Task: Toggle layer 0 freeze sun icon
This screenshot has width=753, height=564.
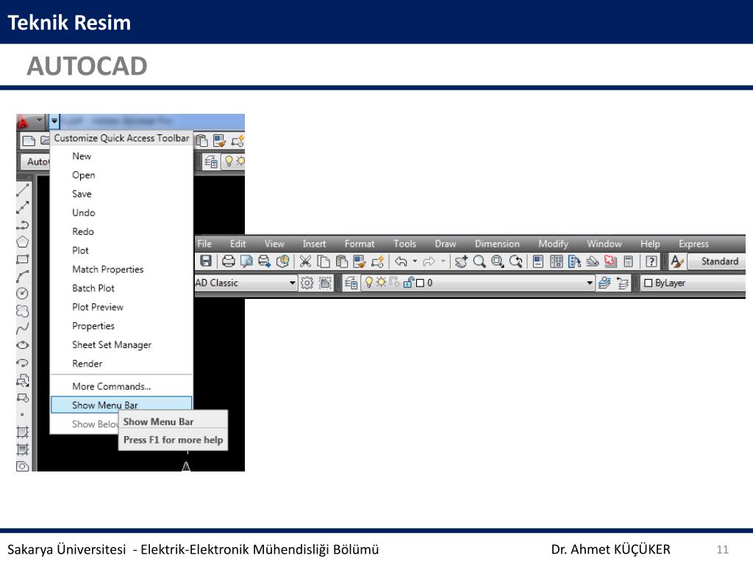Action: click(381, 282)
